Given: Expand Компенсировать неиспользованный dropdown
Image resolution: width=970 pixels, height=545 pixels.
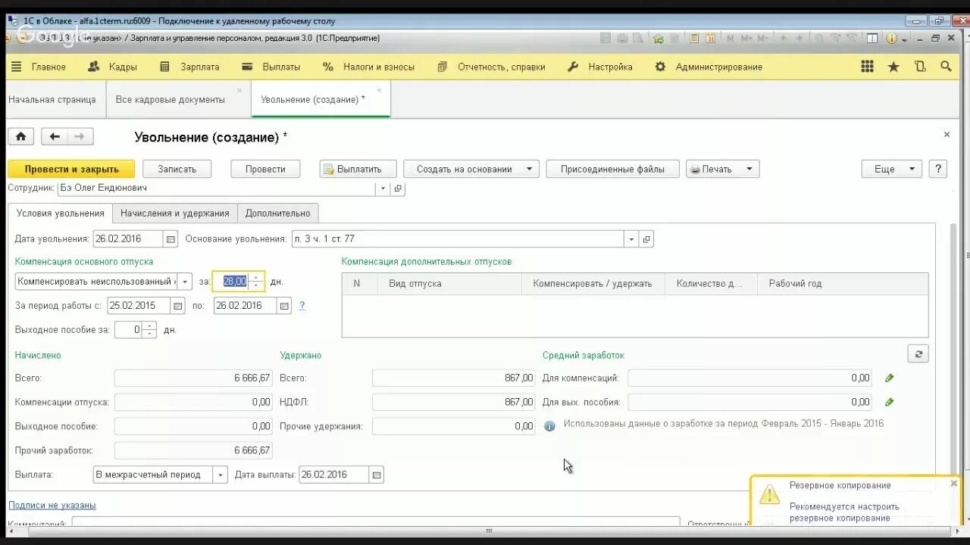Looking at the screenshot, I should [185, 282].
